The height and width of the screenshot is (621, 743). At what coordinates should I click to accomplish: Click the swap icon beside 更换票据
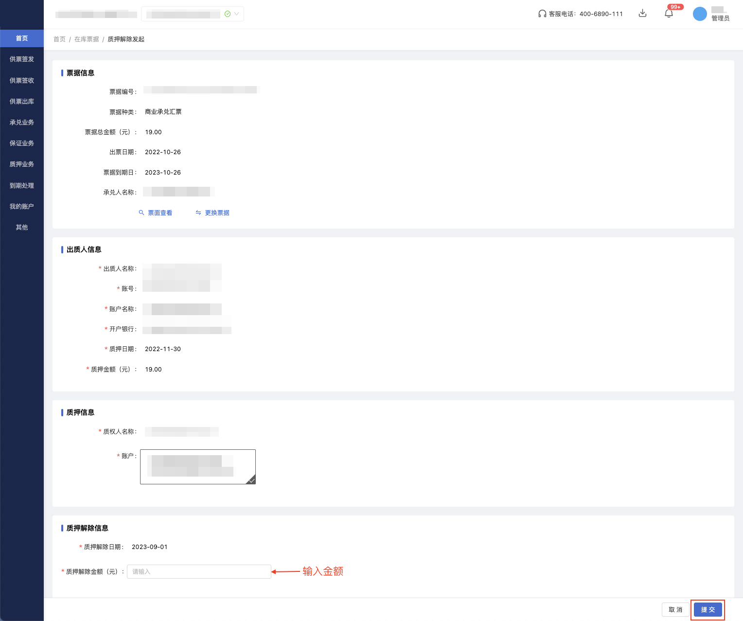198,213
